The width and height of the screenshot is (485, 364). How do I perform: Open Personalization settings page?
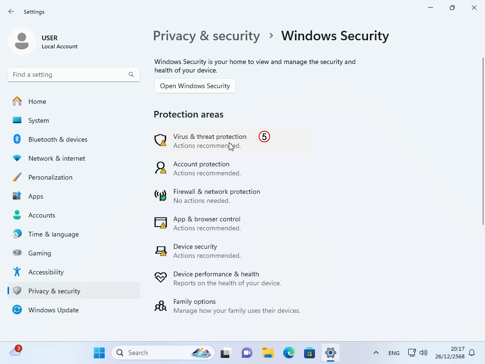[x=50, y=177]
